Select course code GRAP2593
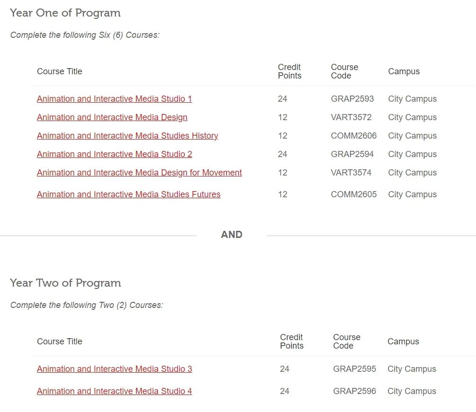 tap(352, 99)
